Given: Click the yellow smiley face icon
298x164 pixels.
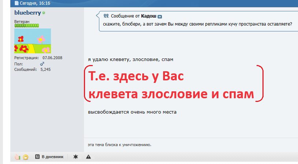Looking at the screenshot, I should coord(26,157).
